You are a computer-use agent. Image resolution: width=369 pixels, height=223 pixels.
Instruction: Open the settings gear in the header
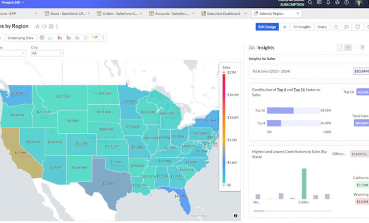point(337,2)
